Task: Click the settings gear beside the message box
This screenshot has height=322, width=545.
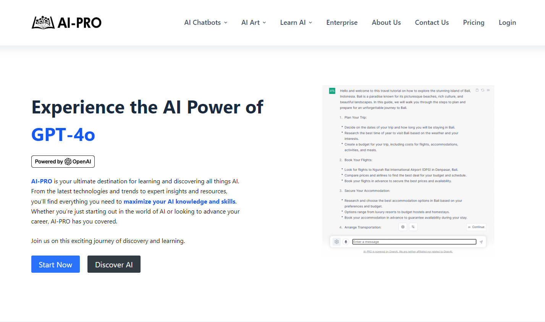Action: [336, 242]
